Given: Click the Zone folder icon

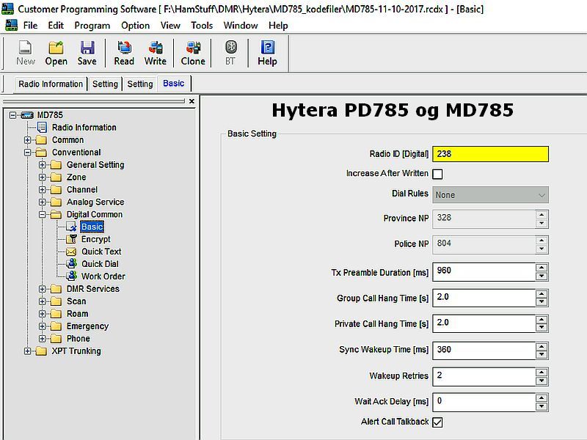Looking at the screenshot, I should (56, 177).
